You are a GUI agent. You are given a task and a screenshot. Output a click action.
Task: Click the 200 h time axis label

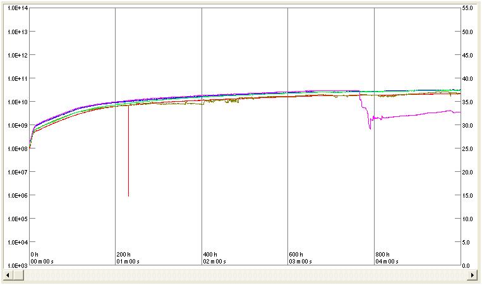123,255
